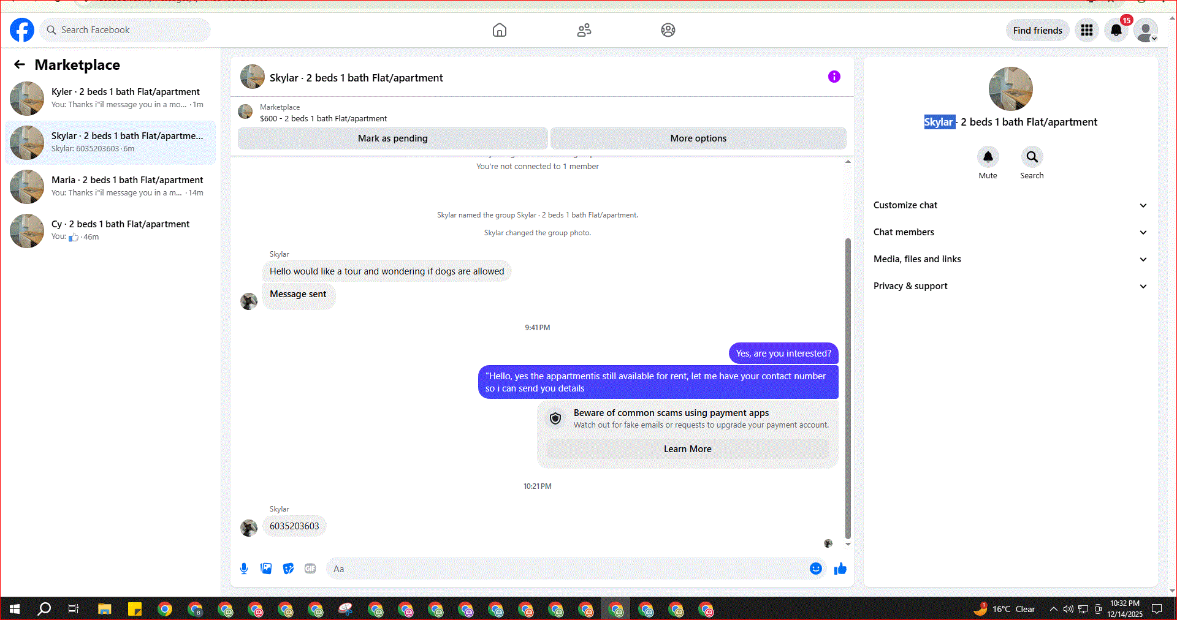Expand Customize chat section
Image resolution: width=1177 pixels, height=620 pixels.
coord(1010,205)
